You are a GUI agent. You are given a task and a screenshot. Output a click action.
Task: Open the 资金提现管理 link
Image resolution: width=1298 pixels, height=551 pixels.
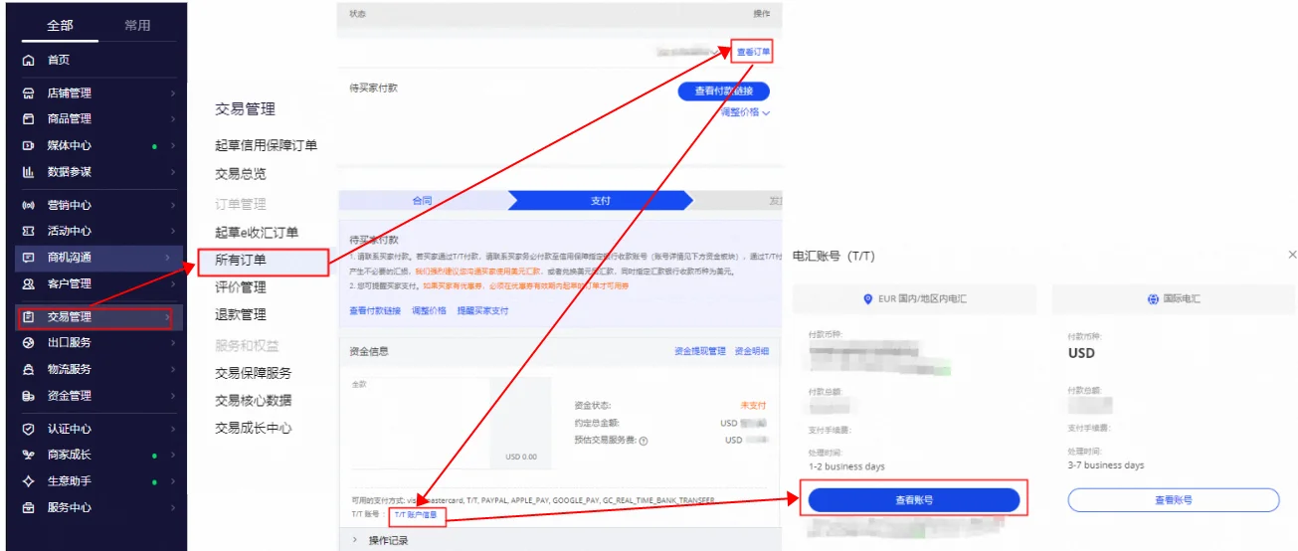(700, 351)
